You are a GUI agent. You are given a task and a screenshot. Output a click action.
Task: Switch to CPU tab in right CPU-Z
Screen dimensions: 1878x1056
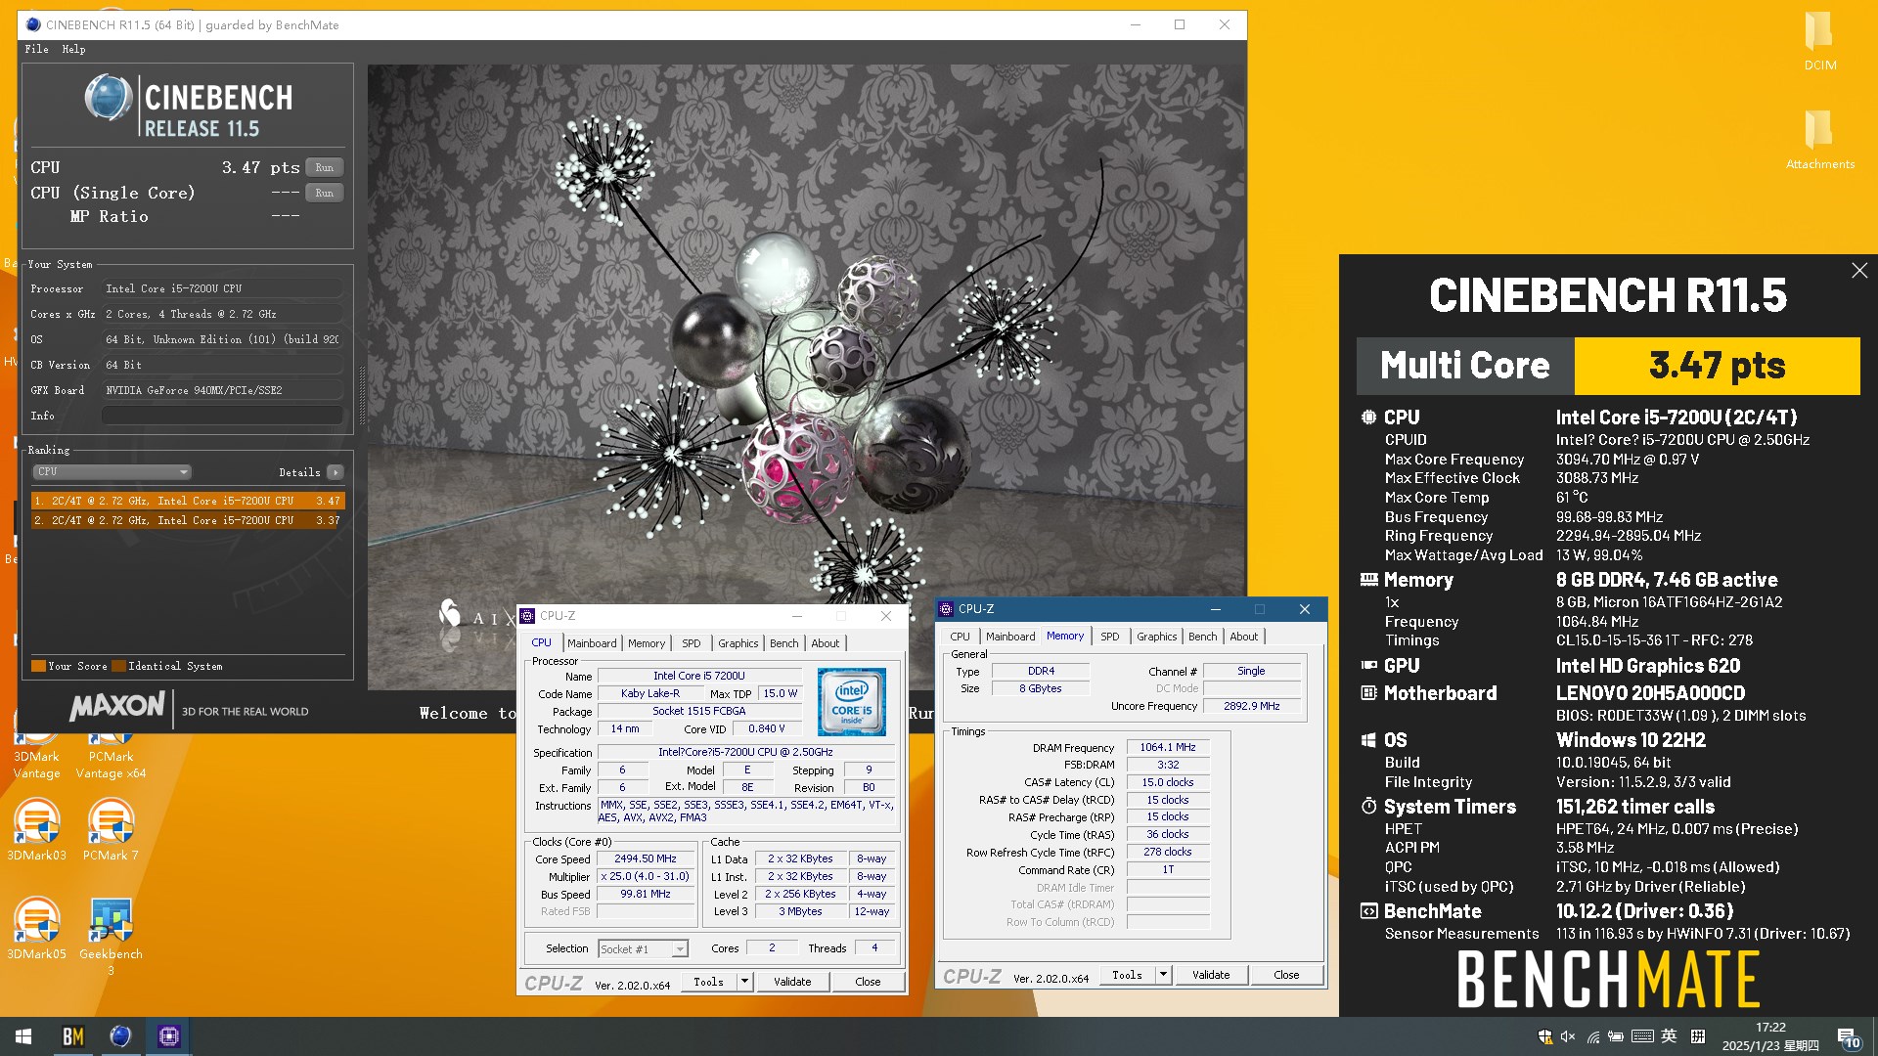point(961,637)
